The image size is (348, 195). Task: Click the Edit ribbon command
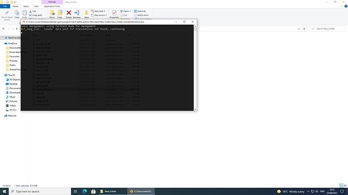coord(124,15)
